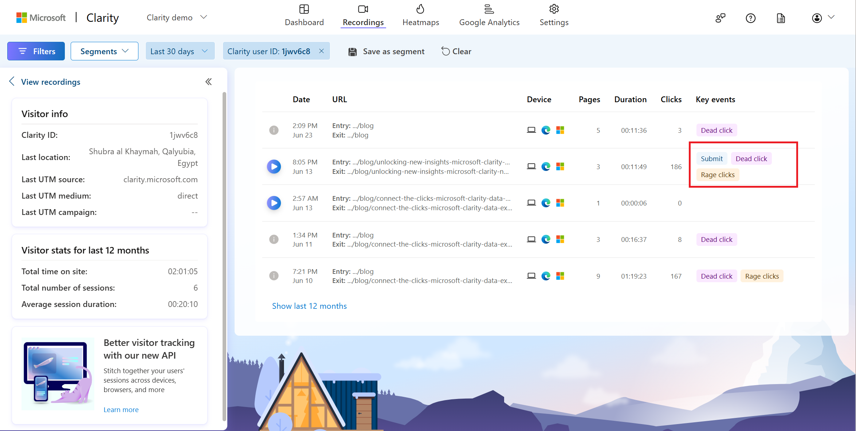
Task: Click info icon for Jun 11 session
Action: click(274, 239)
